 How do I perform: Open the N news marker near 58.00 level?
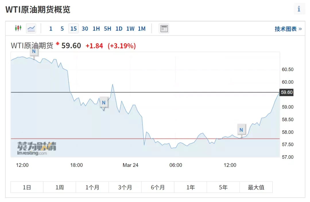pyautogui.click(x=241, y=130)
